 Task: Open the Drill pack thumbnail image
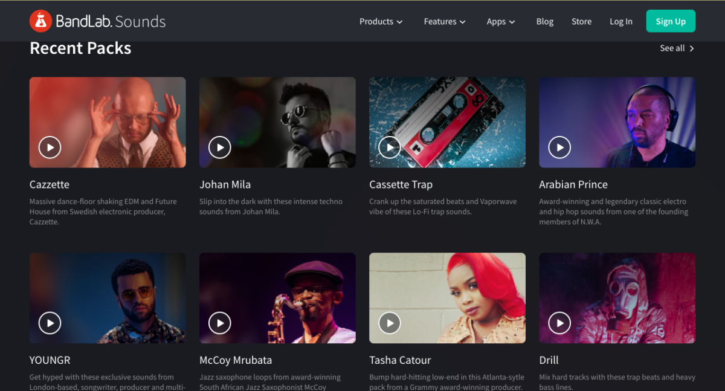coord(617,298)
